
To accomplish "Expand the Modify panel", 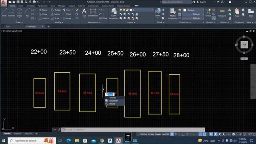I will pos(59,22).
